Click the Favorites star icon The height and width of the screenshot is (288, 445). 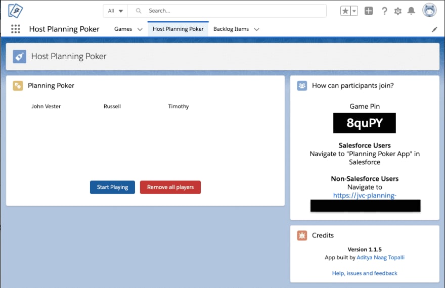coord(345,11)
